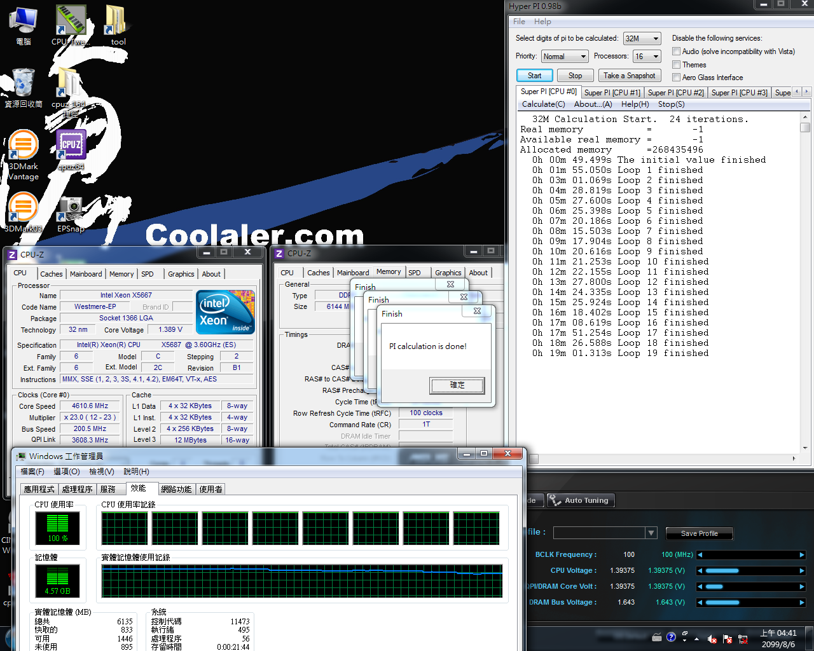Open the cpuz64 desktop shortcut
814x651 pixels.
tap(71, 146)
